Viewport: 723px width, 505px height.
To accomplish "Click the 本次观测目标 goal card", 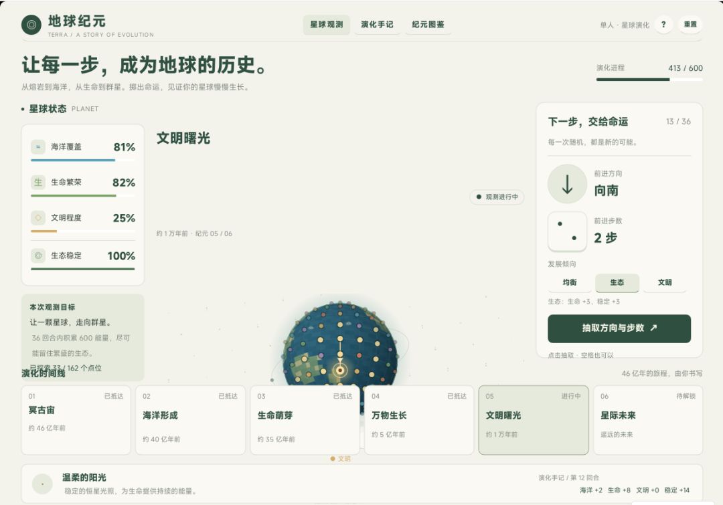I will coord(83,337).
